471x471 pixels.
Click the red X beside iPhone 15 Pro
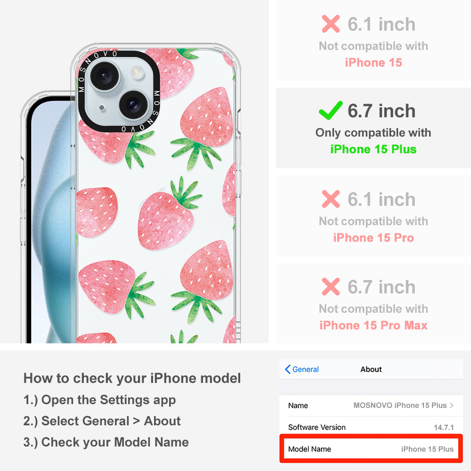(x=331, y=199)
